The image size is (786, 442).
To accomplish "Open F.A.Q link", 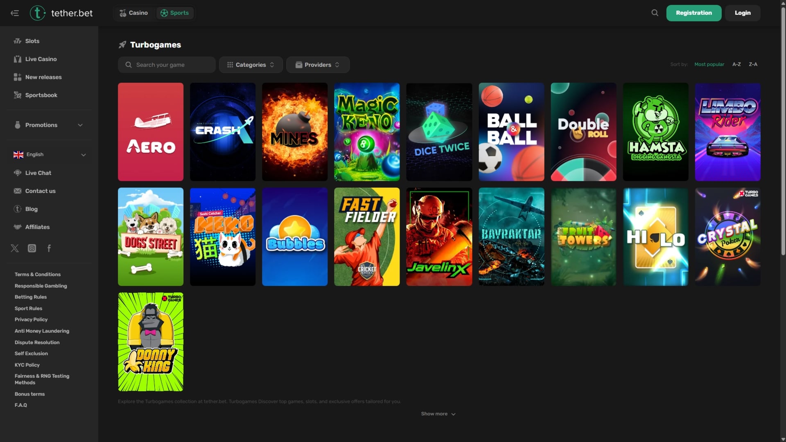I will click(x=21, y=405).
